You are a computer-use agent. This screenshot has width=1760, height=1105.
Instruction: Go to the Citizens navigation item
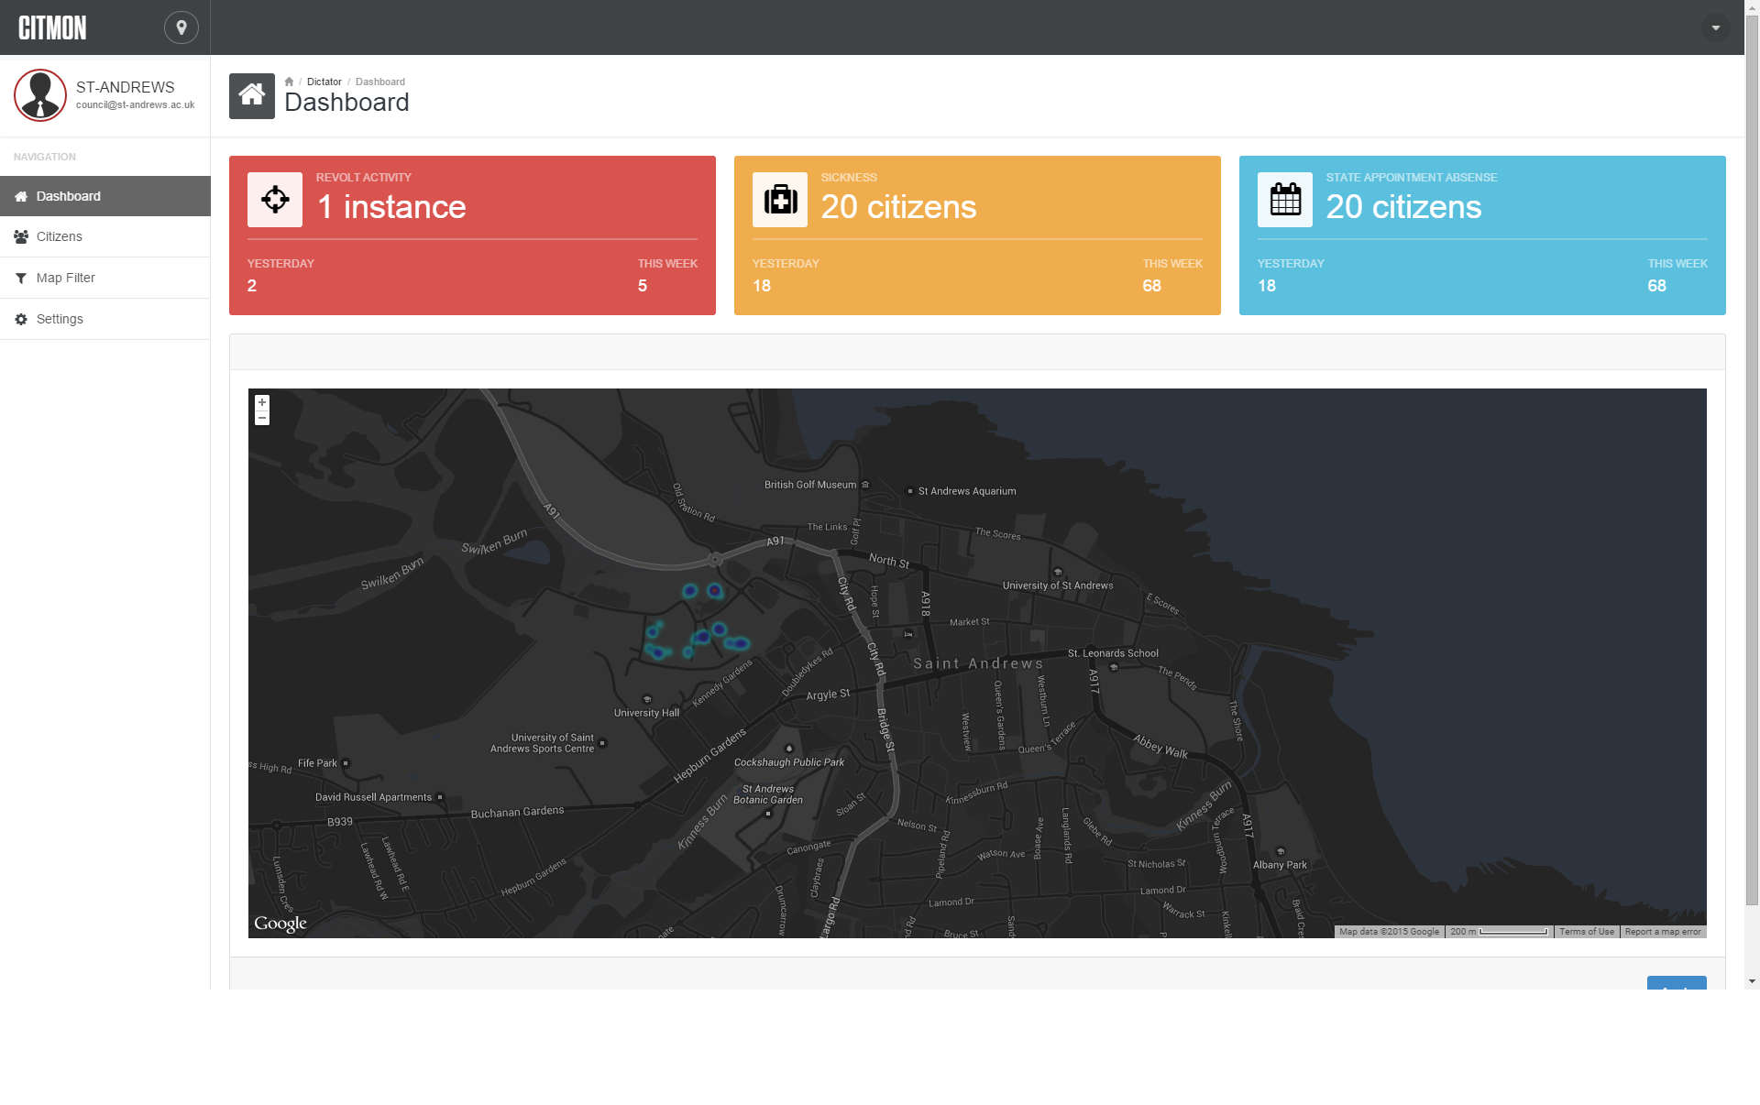click(60, 236)
